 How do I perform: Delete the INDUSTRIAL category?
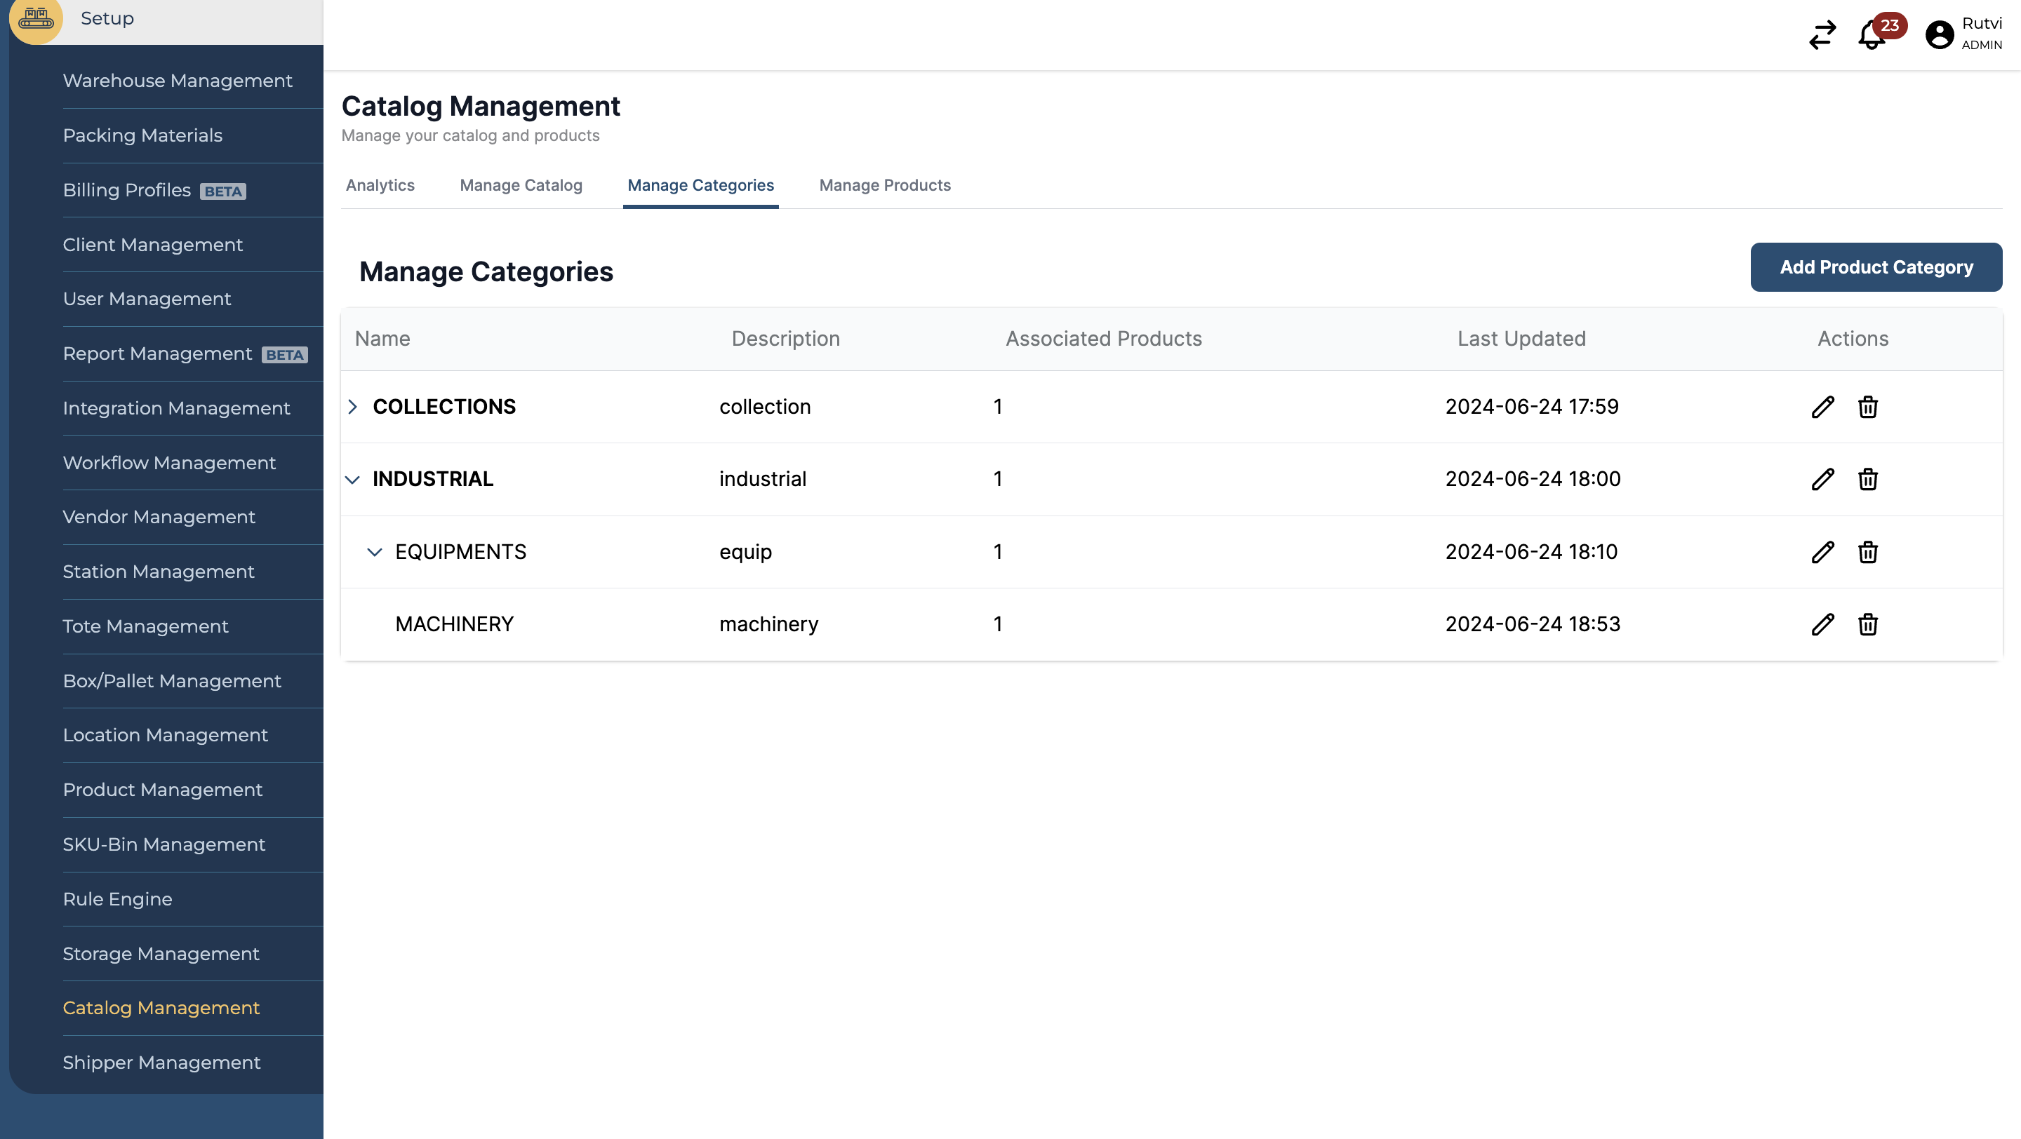coord(1867,479)
